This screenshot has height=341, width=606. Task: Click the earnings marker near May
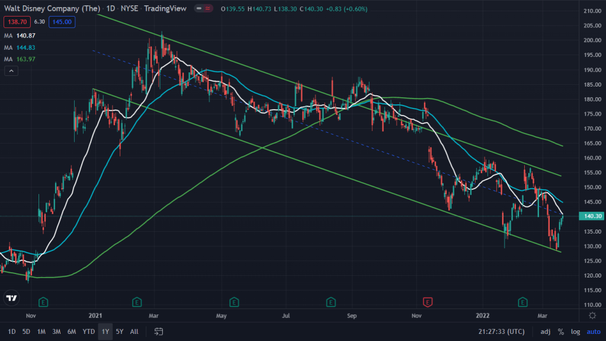pos(235,302)
